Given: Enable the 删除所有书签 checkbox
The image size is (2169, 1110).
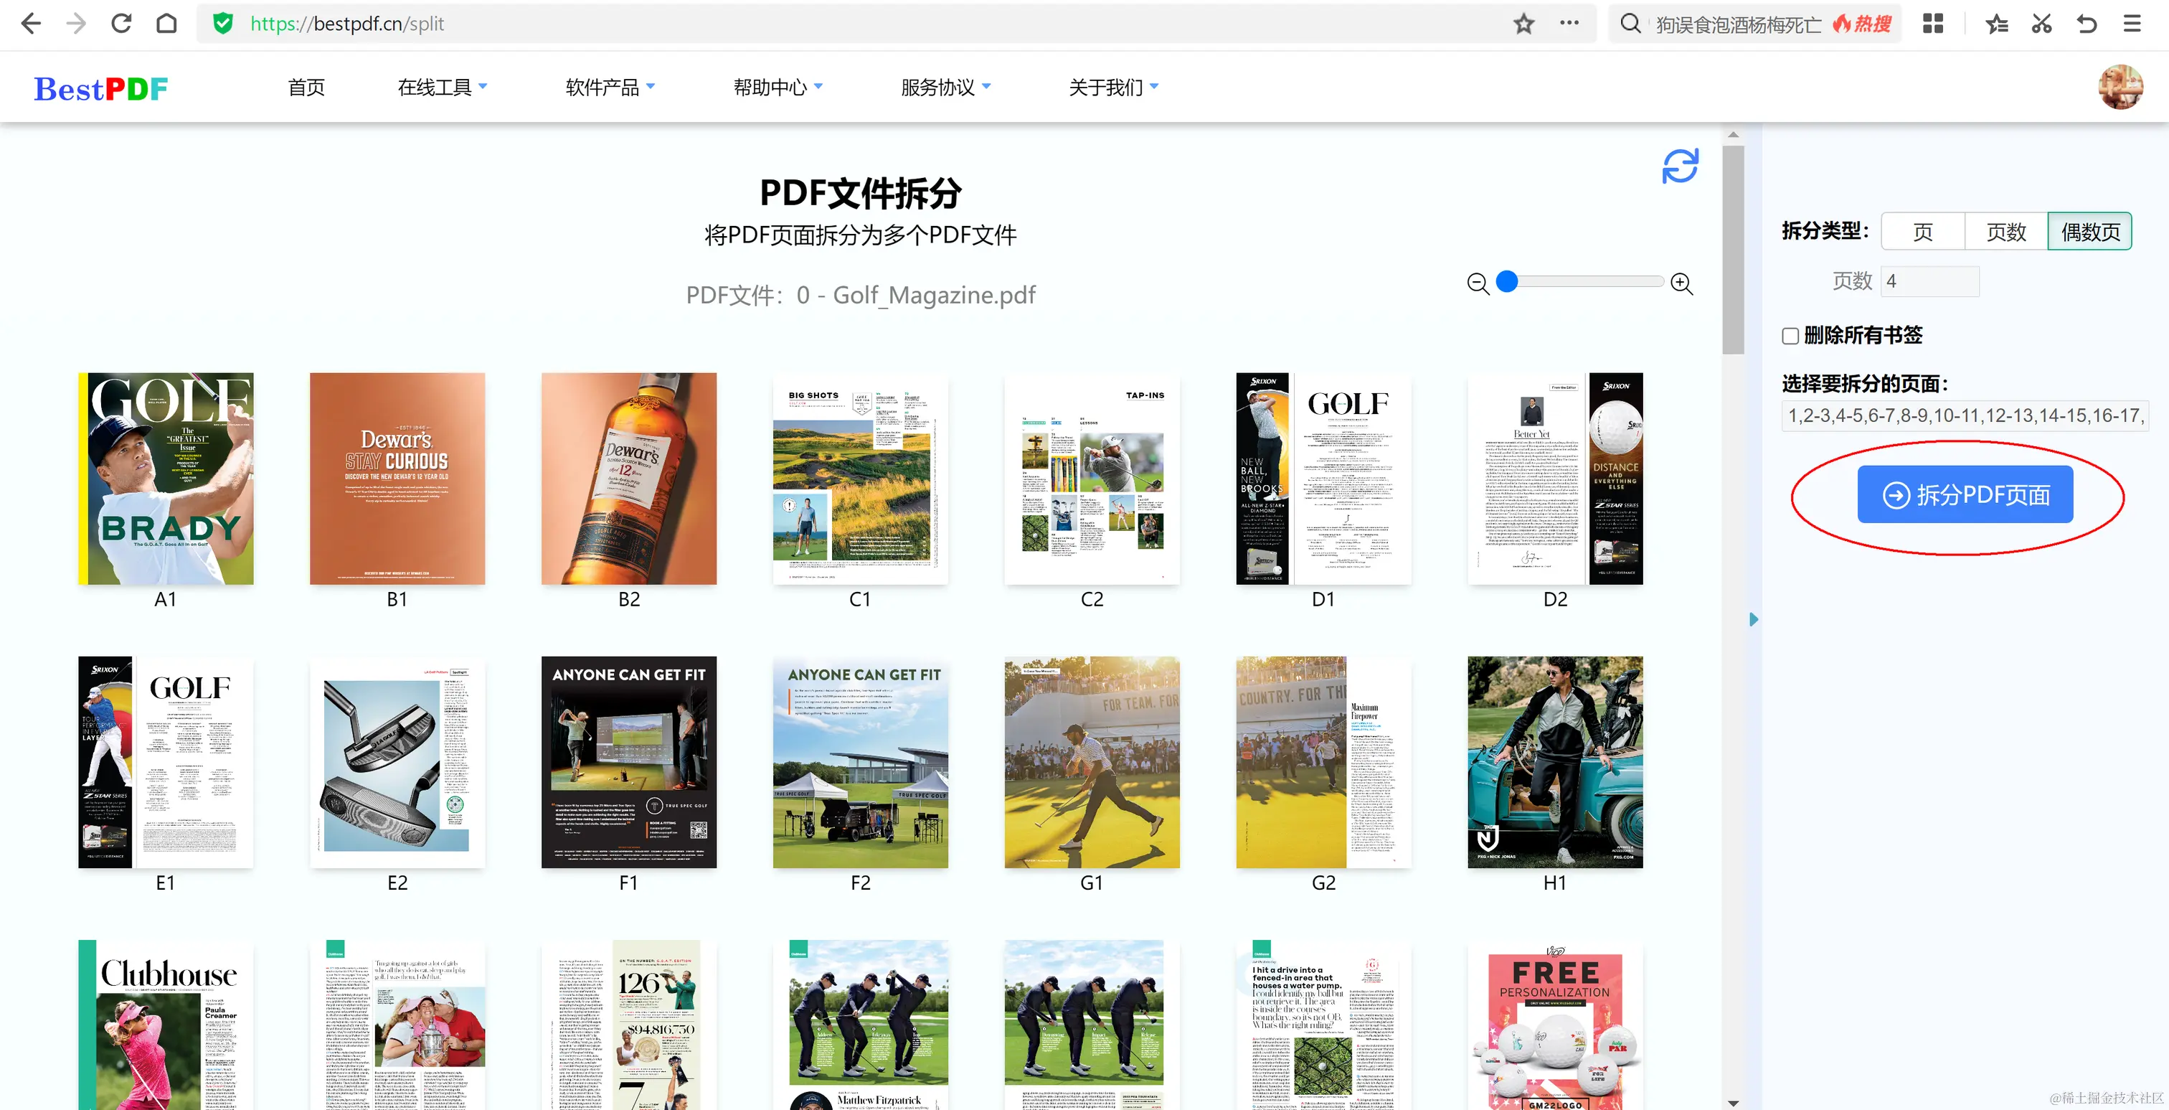Looking at the screenshot, I should click(1790, 336).
